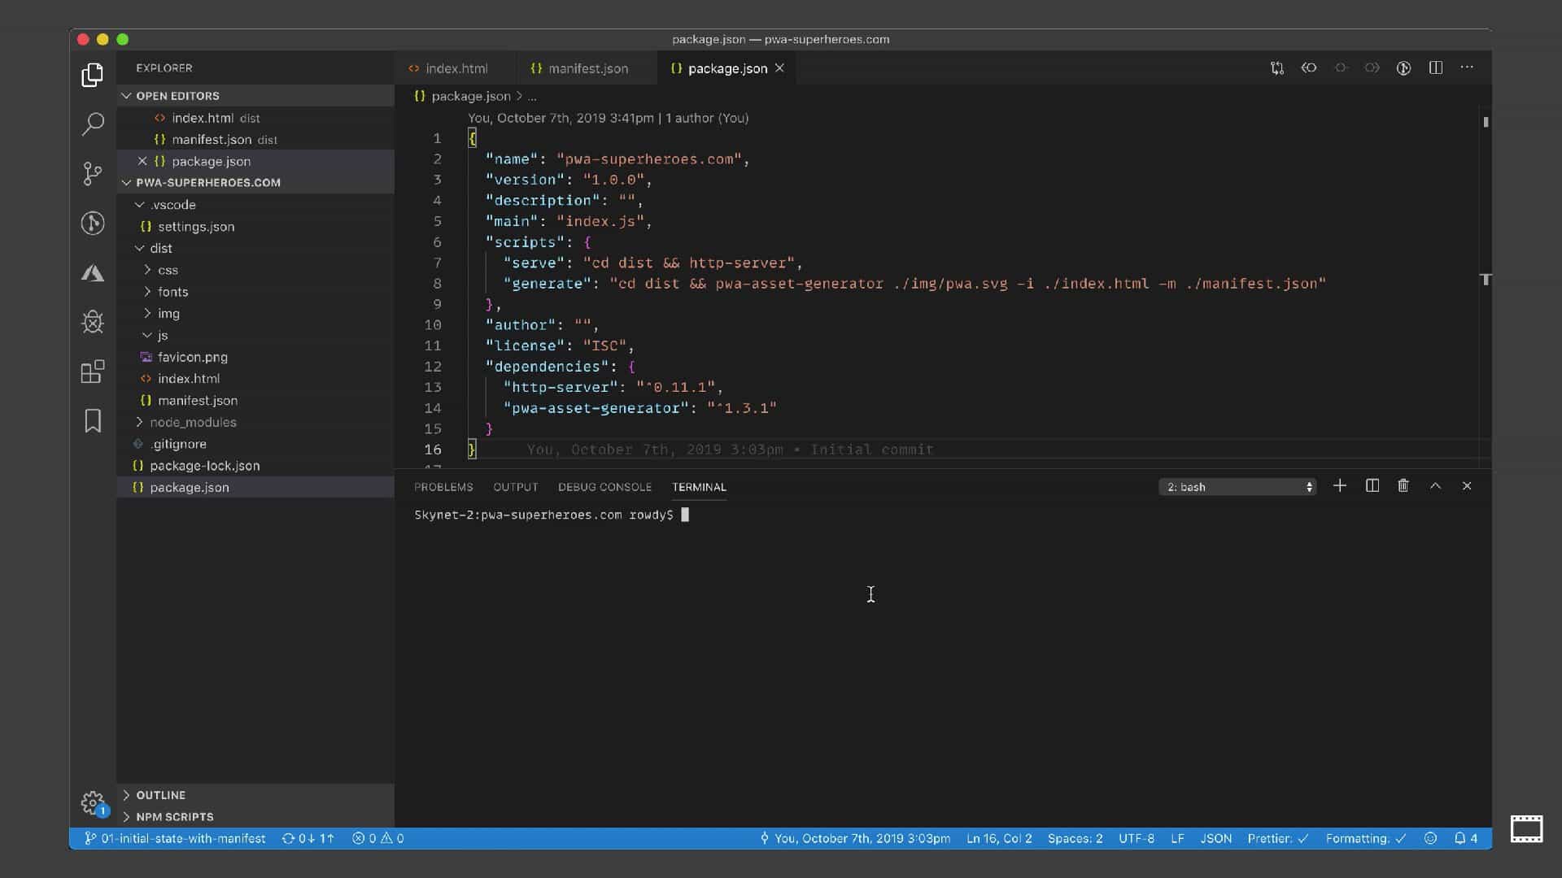This screenshot has width=1562, height=878.
Task: Open the bash terminal selector dropdown
Action: [1237, 487]
